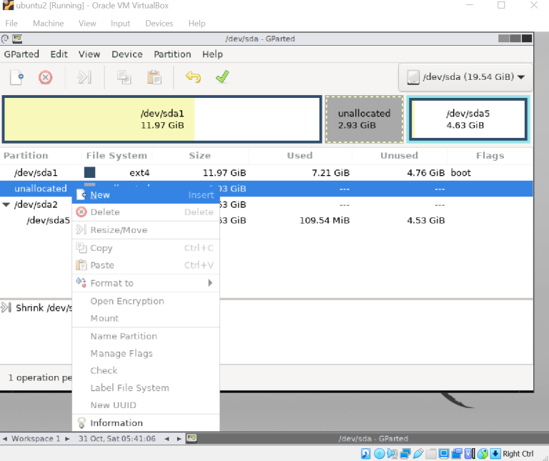Open the Device menu in GParted
The height and width of the screenshot is (461, 549).
[127, 54]
